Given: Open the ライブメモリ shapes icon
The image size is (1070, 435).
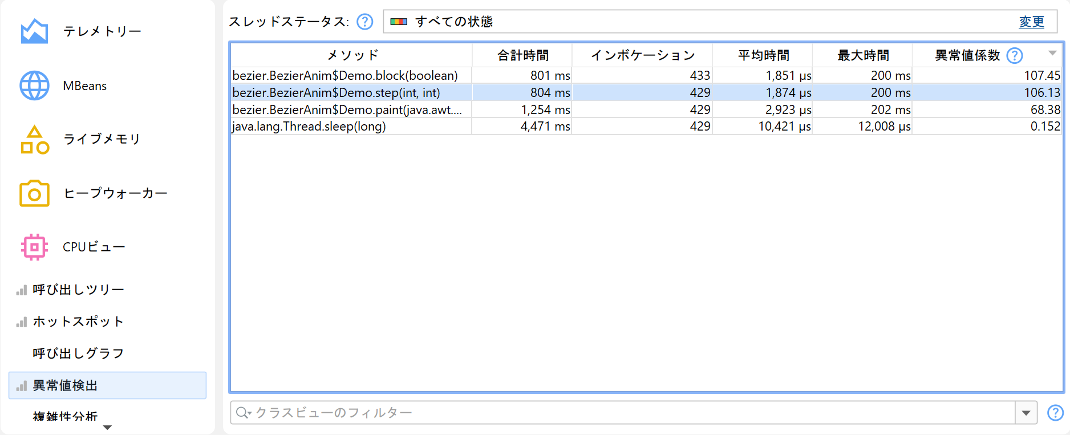Looking at the screenshot, I should tap(34, 140).
